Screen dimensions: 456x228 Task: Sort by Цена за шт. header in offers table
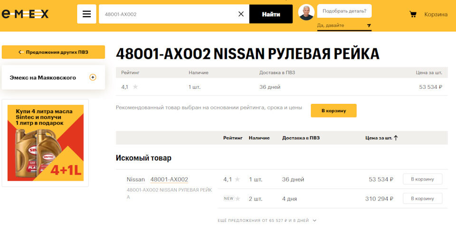pyautogui.click(x=379, y=138)
